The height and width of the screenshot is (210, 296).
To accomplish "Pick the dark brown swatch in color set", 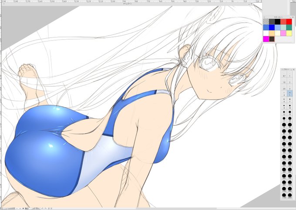I will [x=272, y=39].
